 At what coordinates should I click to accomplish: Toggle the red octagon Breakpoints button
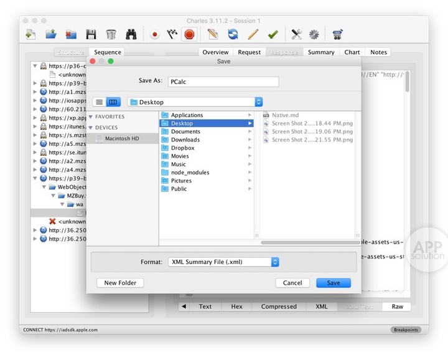point(189,34)
